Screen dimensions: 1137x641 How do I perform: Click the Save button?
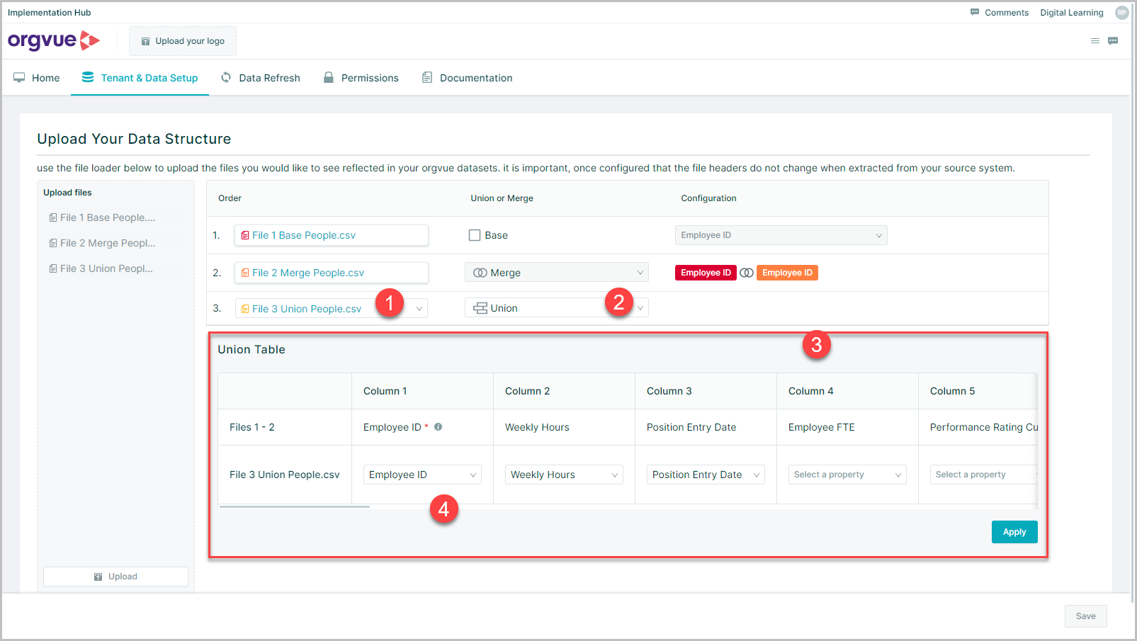click(1085, 616)
